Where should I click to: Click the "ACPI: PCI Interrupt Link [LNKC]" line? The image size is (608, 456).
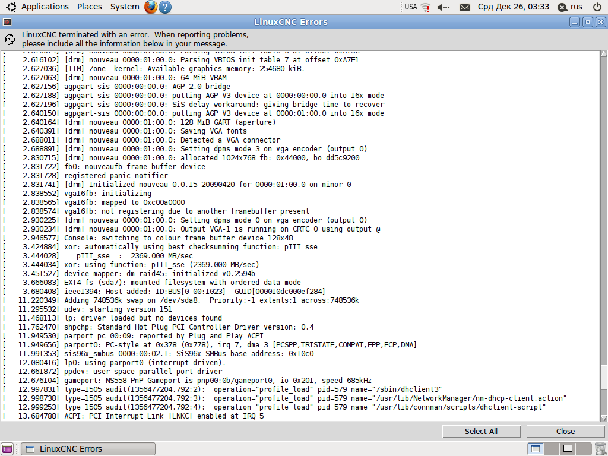(x=134, y=416)
